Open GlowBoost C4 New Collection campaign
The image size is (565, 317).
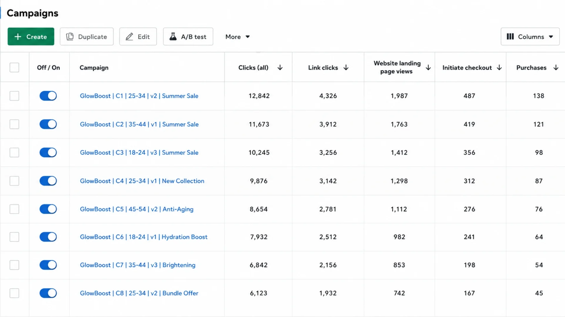coord(142,181)
